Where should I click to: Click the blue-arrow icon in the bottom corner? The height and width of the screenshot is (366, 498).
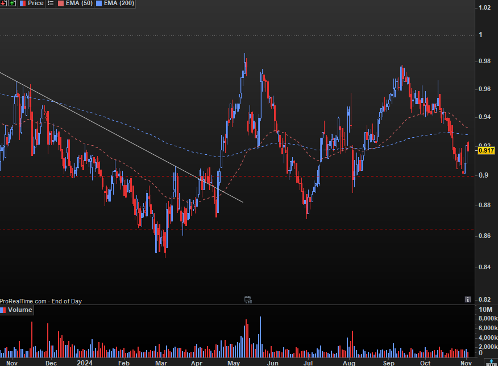[x=491, y=362]
